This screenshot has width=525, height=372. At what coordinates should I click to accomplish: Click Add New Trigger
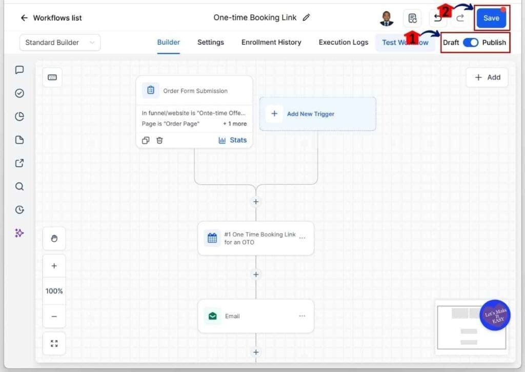[x=318, y=114]
